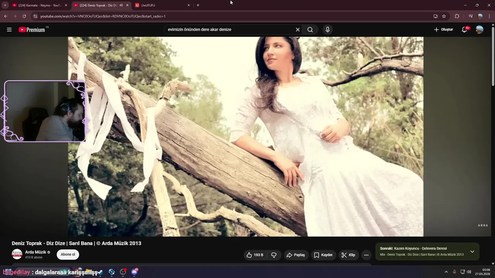Open the Oluştur create menu
The width and height of the screenshot is (495, 278).
point(443,30)
